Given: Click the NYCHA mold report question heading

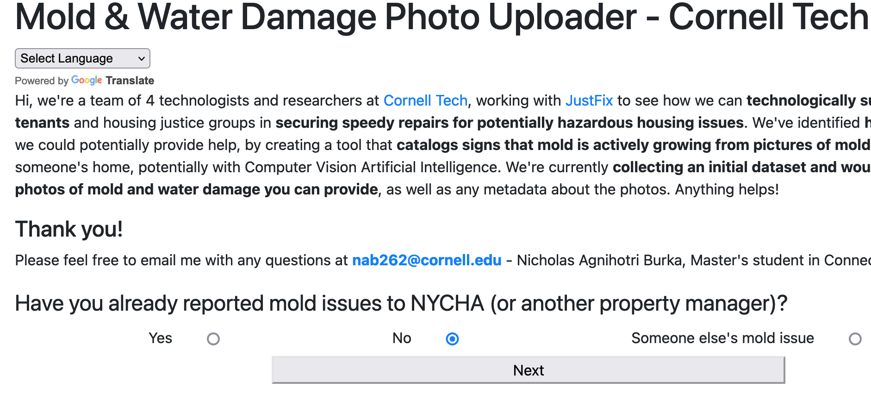Looking at the screenshot, I should [x=401, y=304].
